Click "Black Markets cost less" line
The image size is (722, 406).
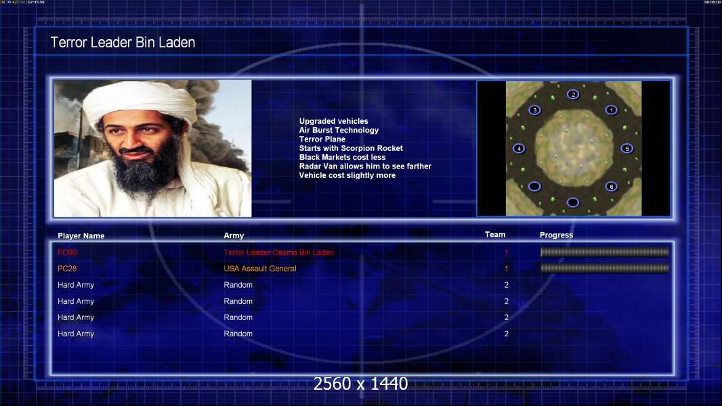343,157
